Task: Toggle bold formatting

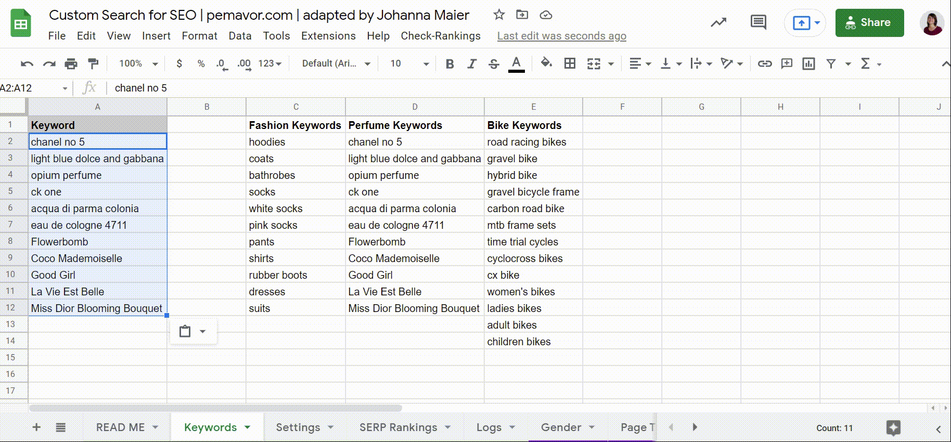Action: (449, 63)
